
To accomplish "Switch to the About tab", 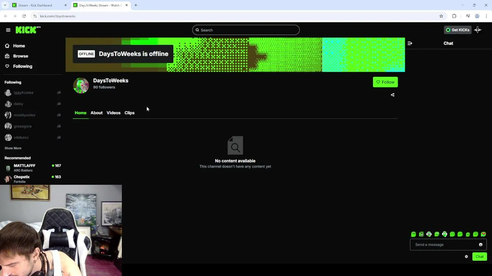I will click(96, 113).
